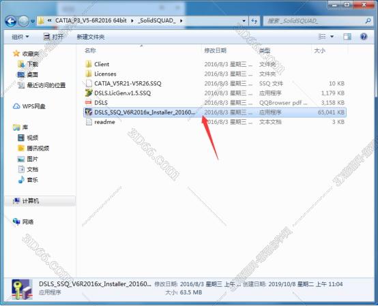
Task: Open the 组织 dropdown menu
Action: pos(20,37)
